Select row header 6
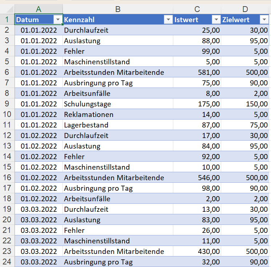The width and height of the screenshot is (271, 267). click(7, 72)
